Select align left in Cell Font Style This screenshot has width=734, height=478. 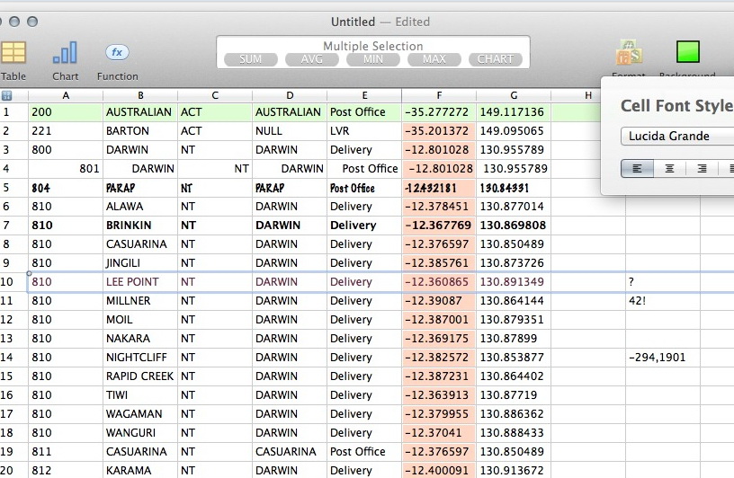(637, 168)
